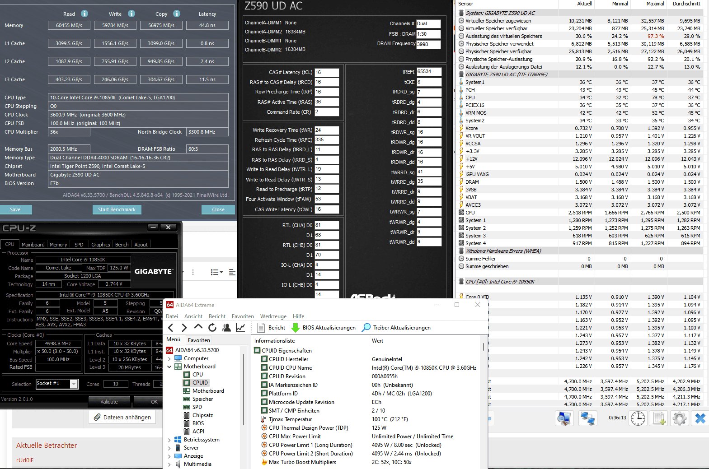Expand the Server tree node

169,448
